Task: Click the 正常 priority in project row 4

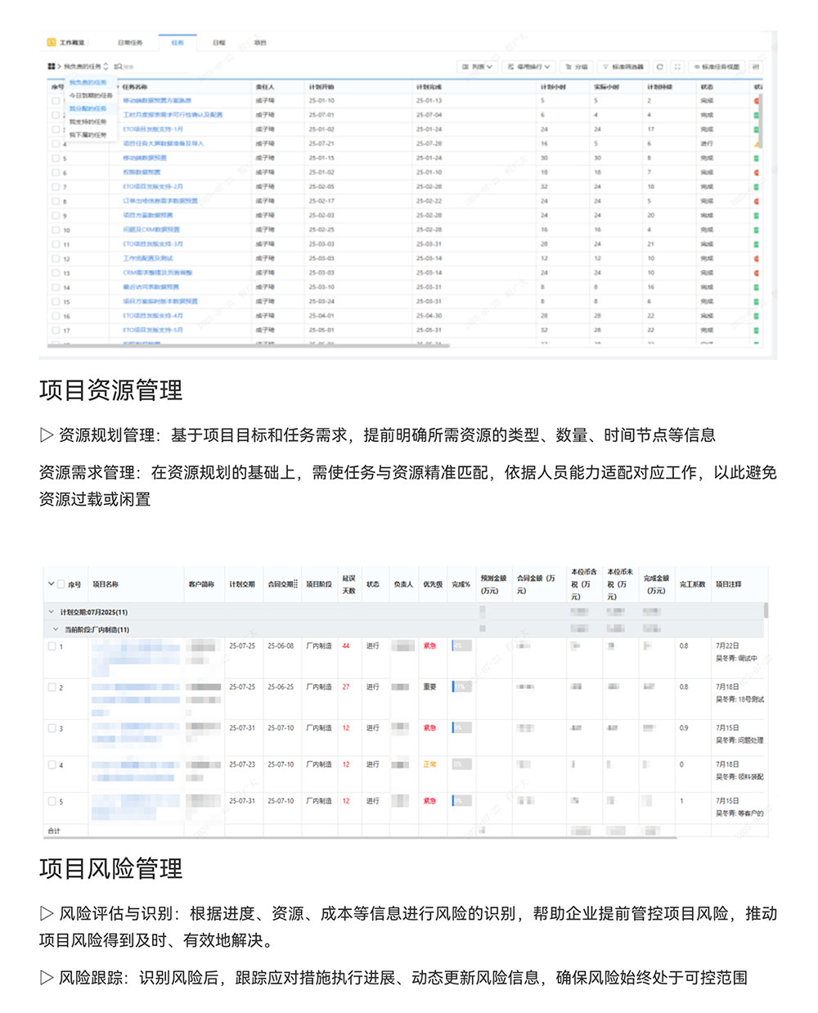Action: tap(429, 765)
